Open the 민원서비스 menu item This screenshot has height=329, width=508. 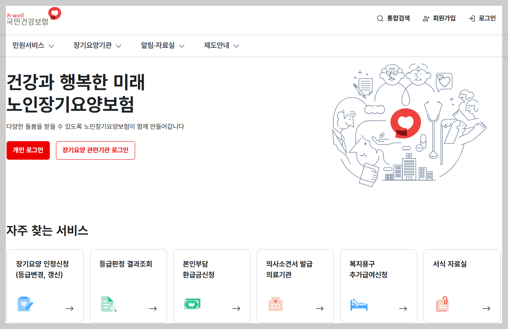click(29, 46)
